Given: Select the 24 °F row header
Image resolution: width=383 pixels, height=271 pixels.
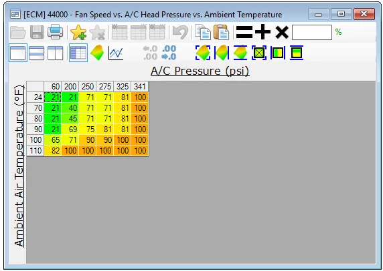Looking at the screenshot, I should pyautogui.click(x=35, y=97).
